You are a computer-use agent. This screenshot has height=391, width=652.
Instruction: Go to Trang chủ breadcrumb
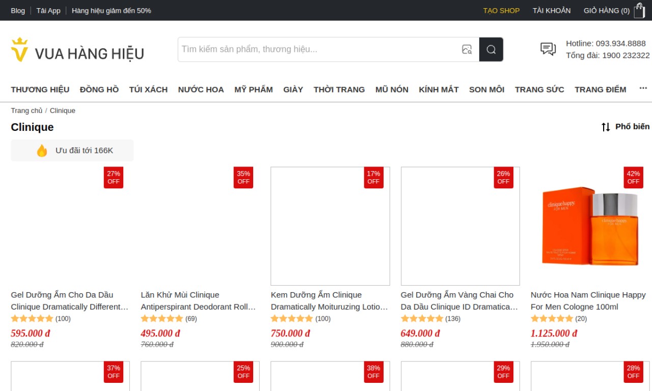point(27,110)
